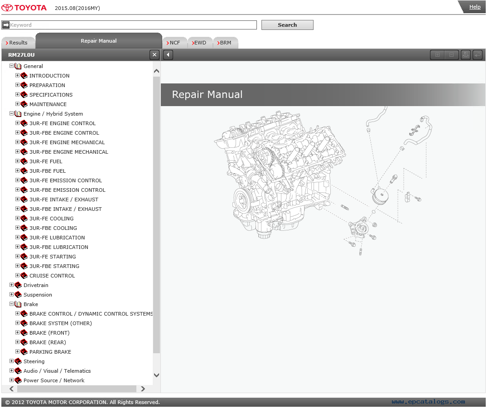Select 3UR-FBE ENGINE MECHANICAL entry
This screenshot has height=409, width=488.
[x=69, y=152]
